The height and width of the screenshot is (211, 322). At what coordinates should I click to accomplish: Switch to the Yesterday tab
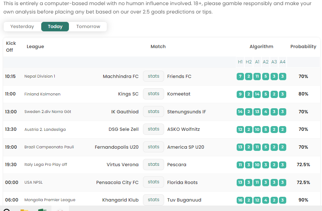(22, 27)
